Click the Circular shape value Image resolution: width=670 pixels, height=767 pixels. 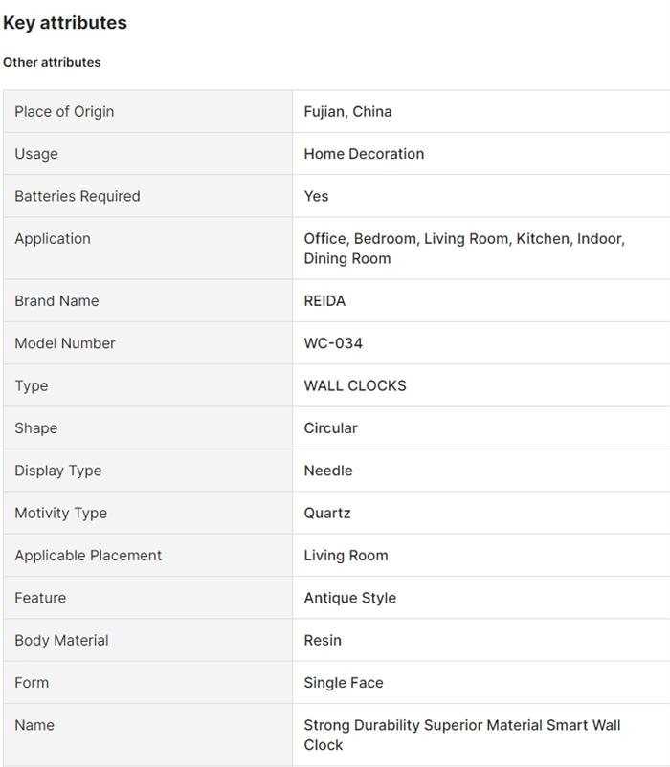(330, 428)
